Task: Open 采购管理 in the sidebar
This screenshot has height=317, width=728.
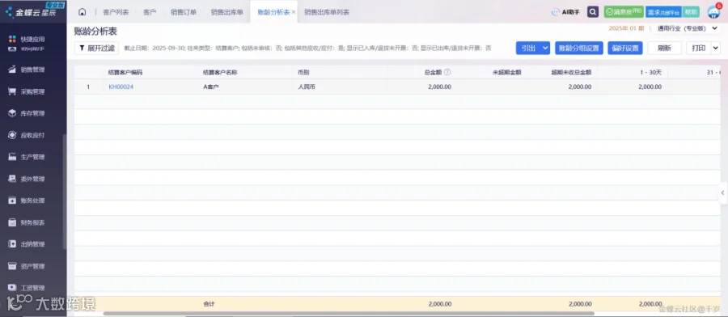Action: 32,91
